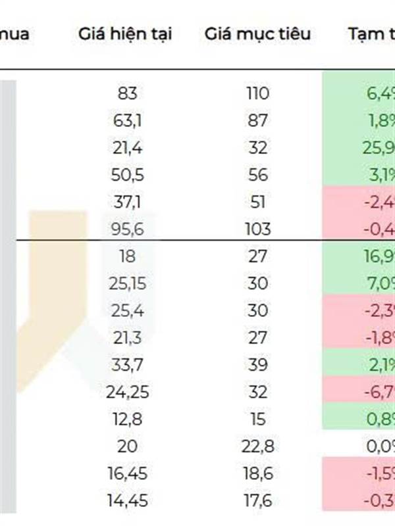
Task: Click the green cell starting with 25,9
Action: point(369,147)
